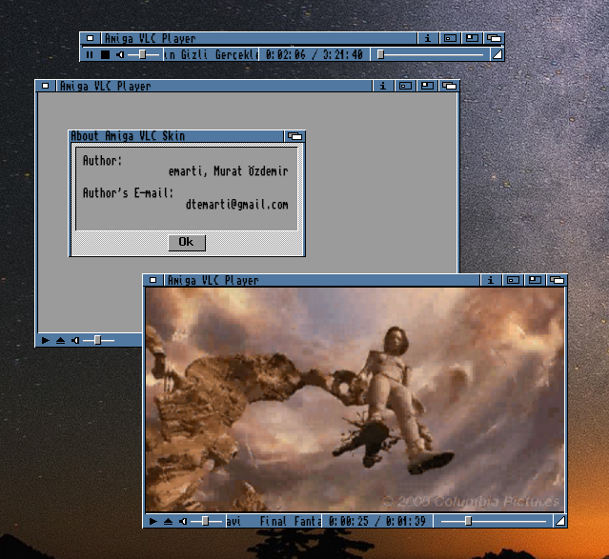The image size is (609, 559).
Task: Click half-window mode icon in top player titlebar
Action: click(x=472, y=38)
